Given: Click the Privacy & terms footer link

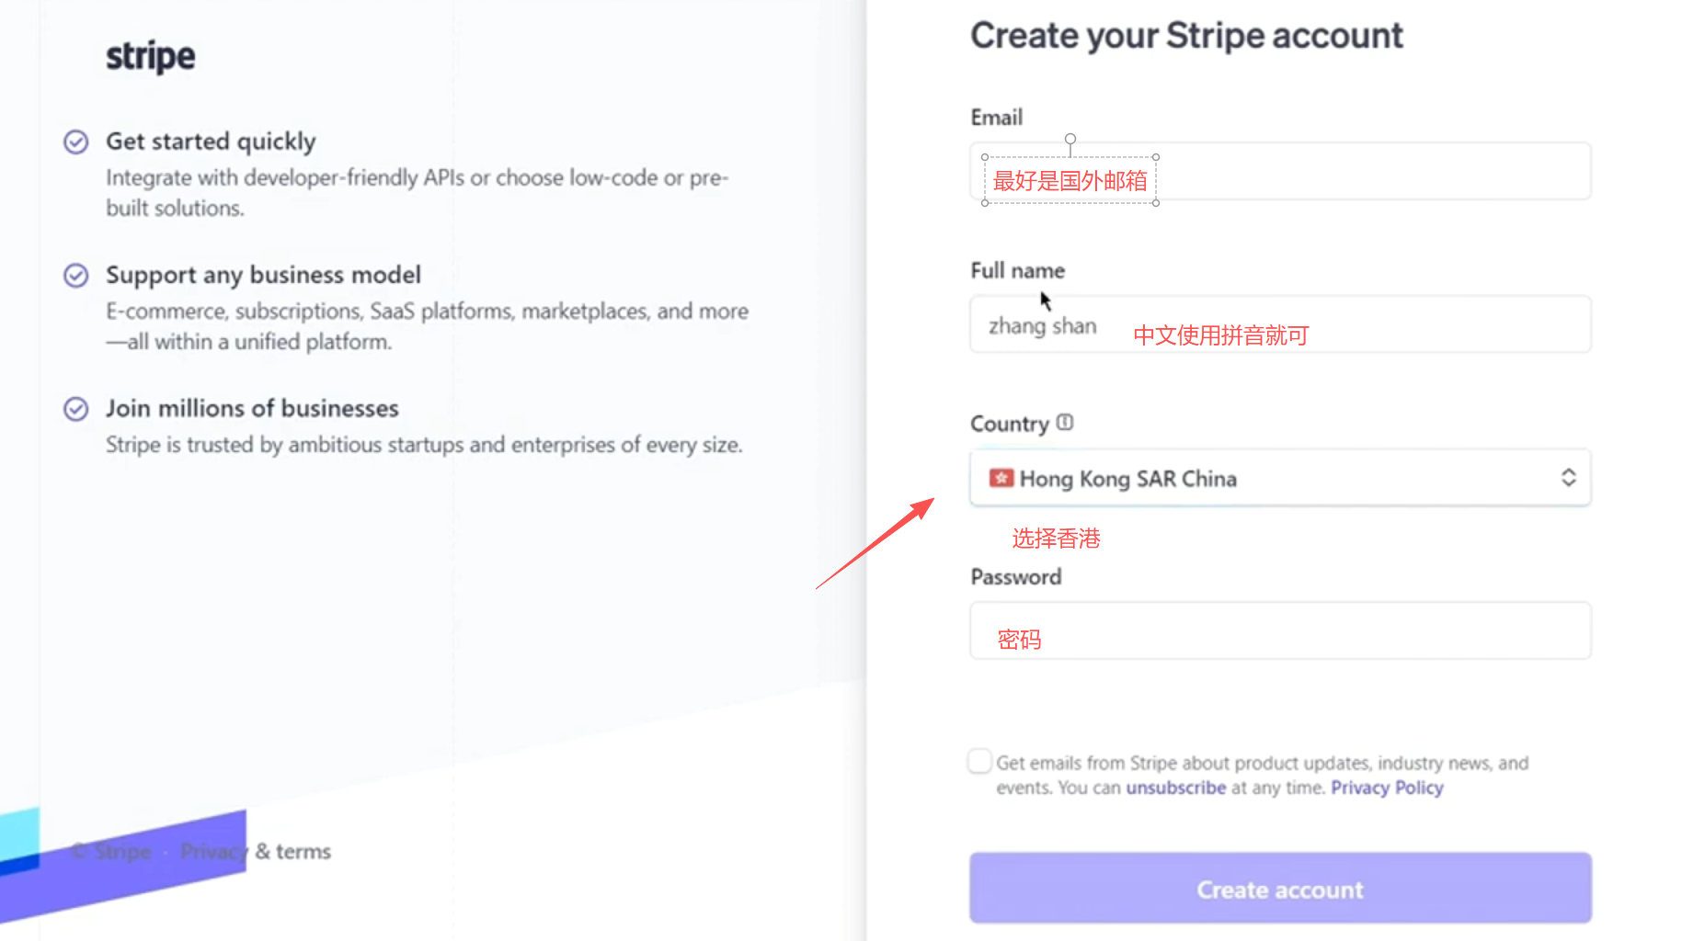Looking at the screenshot, I should point(256,852).
